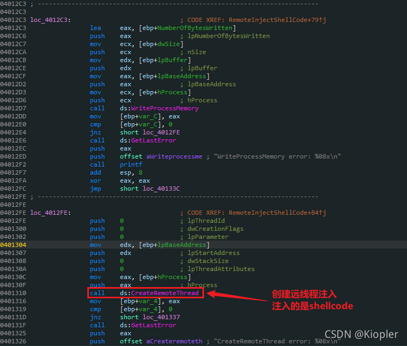Screen dimensions: 407x346
Task: Select lpBaseAddress variable on line 04012CF
Action: click(x=182, y=76)
